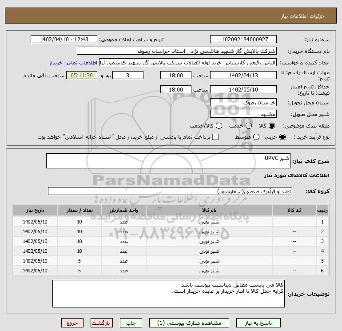Click the کد کالا column header
This screenshot has height=331, width=342.
pyautogui.click(x=294, y=210)
